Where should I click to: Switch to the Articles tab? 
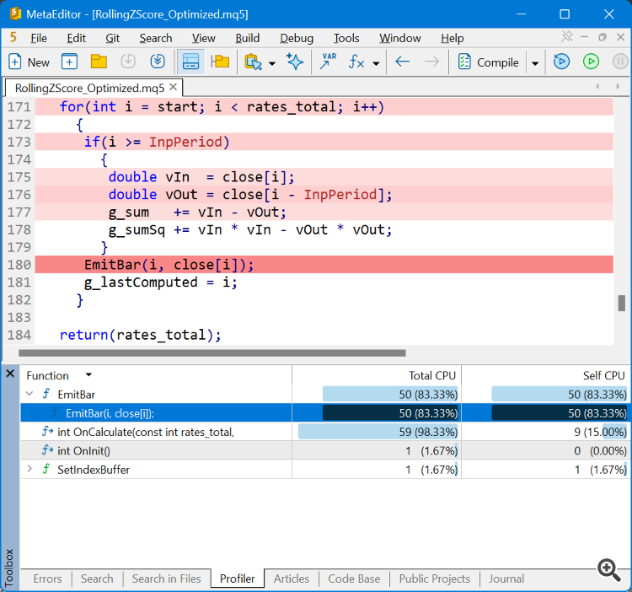[x=292, y=579]
